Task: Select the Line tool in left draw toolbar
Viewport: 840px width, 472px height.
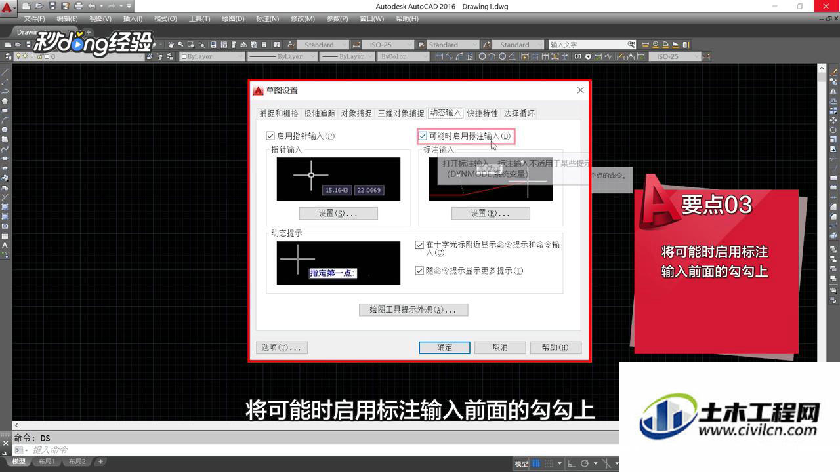Action: [5, 72]
